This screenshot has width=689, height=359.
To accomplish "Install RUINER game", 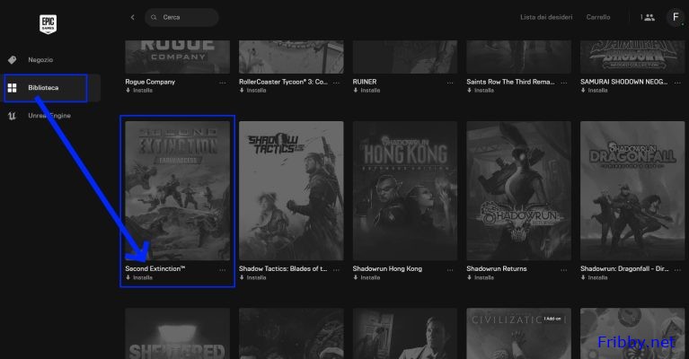I will click(369, 91).
